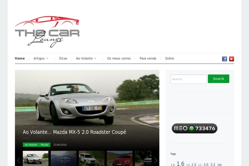Select the white SUV thumbnail
The width and height of the screenshot is (249, 166).
92,159
